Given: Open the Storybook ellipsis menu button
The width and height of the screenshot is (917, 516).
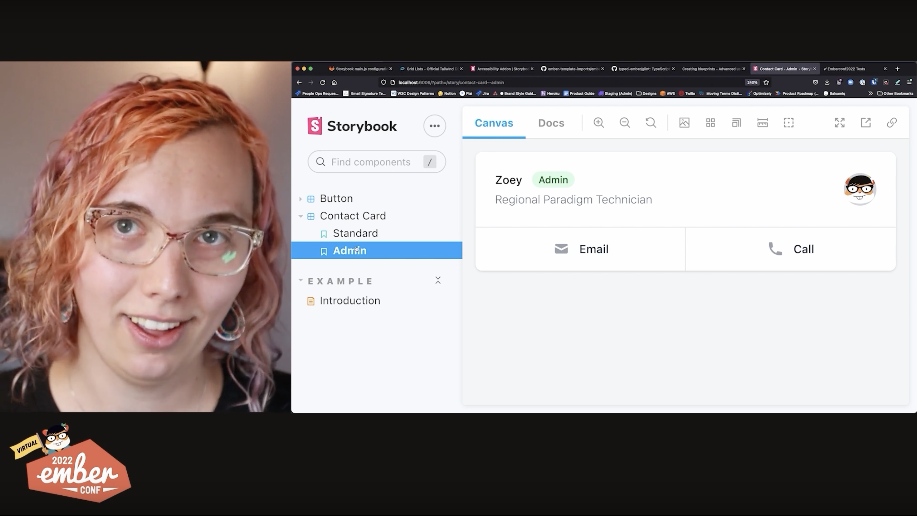Looking at the screenshot, I should [434, 126].
